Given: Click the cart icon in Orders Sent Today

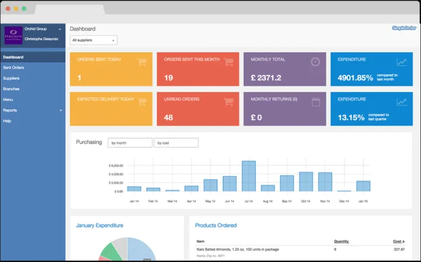Looking at the screenshot, I should [x=142, y=62].
